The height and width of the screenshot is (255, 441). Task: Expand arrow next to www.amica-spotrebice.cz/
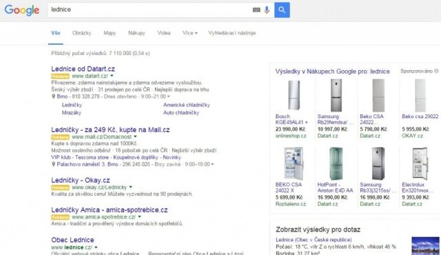[139, 217]
